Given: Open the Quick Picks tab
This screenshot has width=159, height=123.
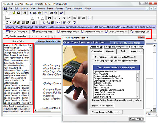Looking at the screenshot, I should pos(18,41).
